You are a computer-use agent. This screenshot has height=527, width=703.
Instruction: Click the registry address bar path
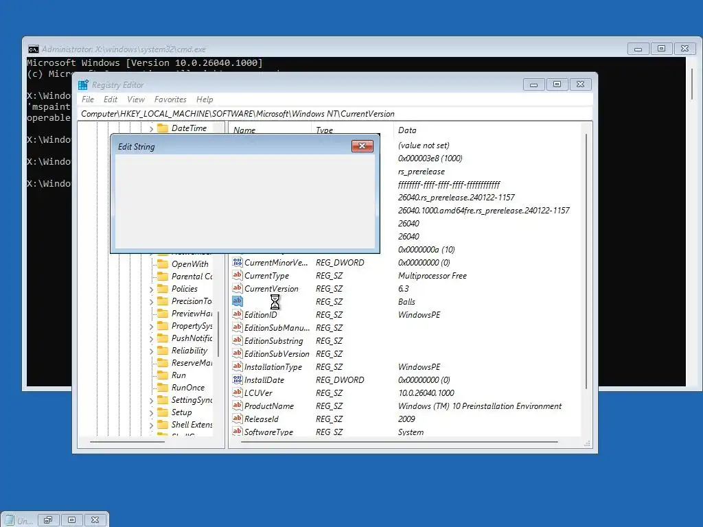(238, 114)
